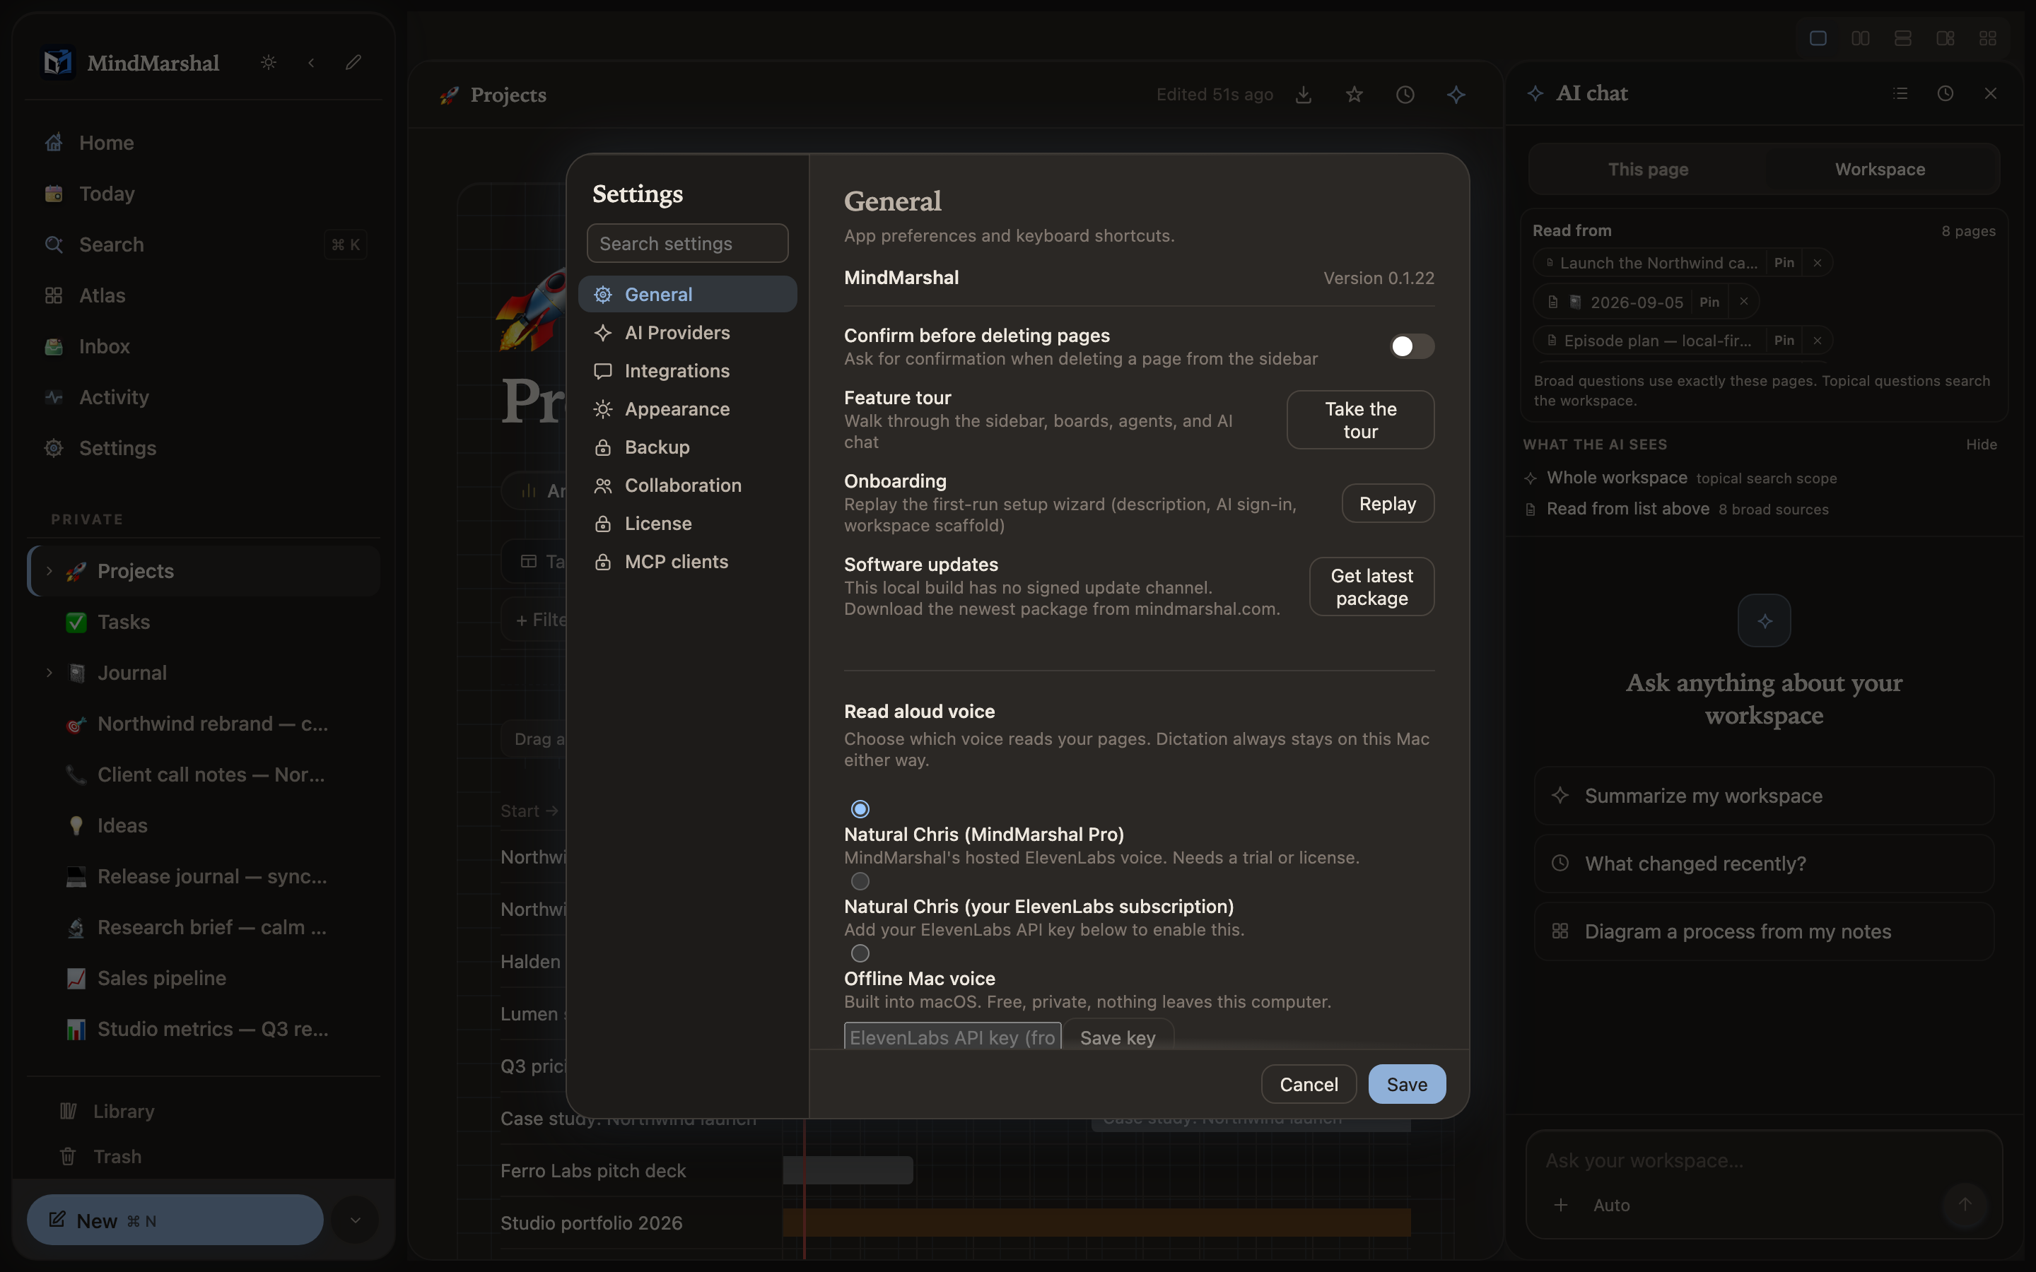Open Home in the sidebar
This screenshot has width=2036, height=1272.
[204, 143]
